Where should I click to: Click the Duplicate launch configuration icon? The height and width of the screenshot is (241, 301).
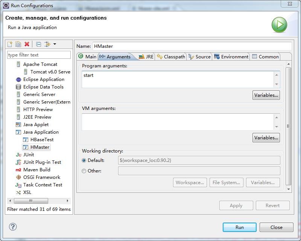[18, 44]
